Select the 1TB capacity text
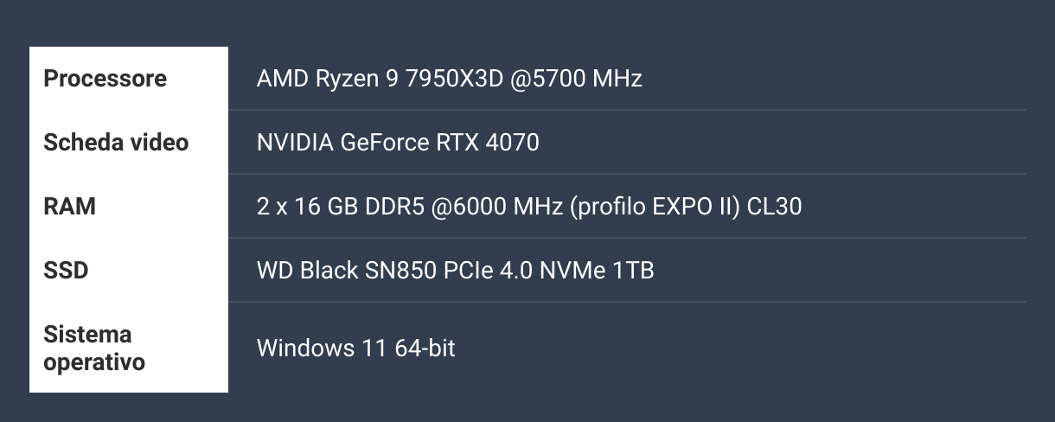1055x422 pixels. [634, 271]
